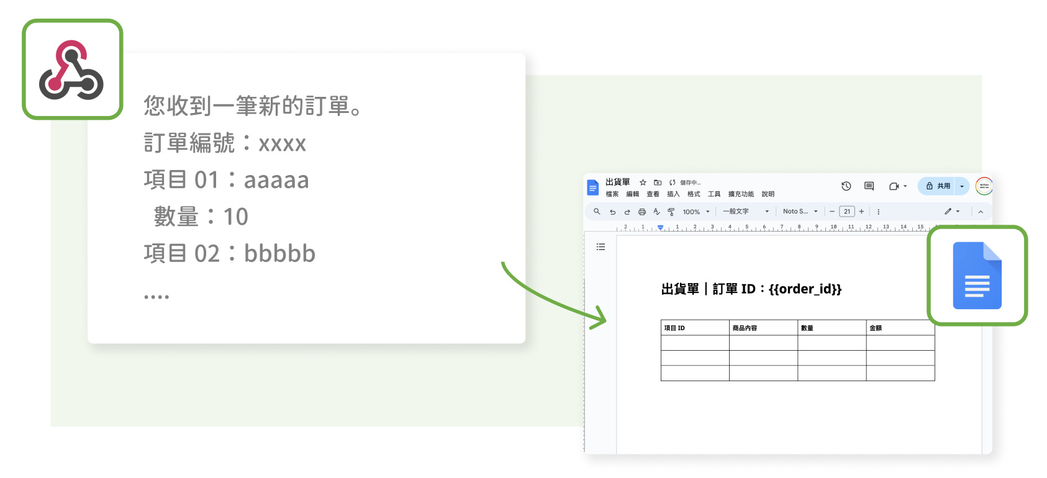Click the video meeting camera icon

pos(894,186)
